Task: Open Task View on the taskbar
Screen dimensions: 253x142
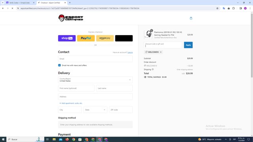Action: click(x=47, y=139)
